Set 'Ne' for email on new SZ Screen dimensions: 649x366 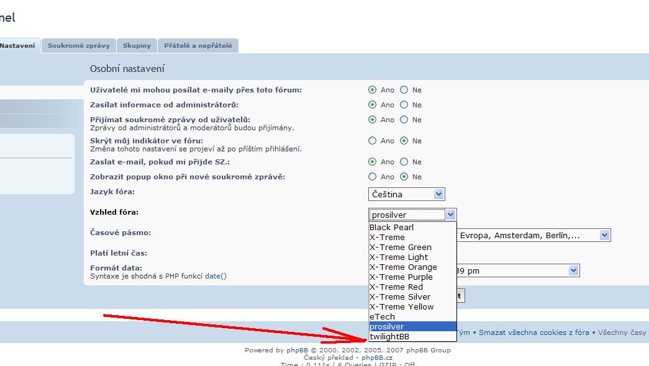404,162
